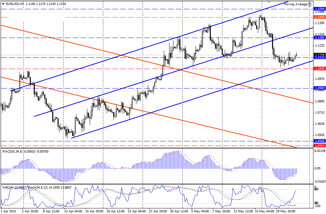The height and width of the screenshot is (214, 326).
Task: Click the Moving Average expert sad-face icon
Action: 310,4
